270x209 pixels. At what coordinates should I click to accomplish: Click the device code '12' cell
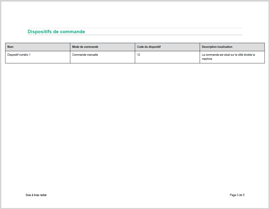pos(167,57)
